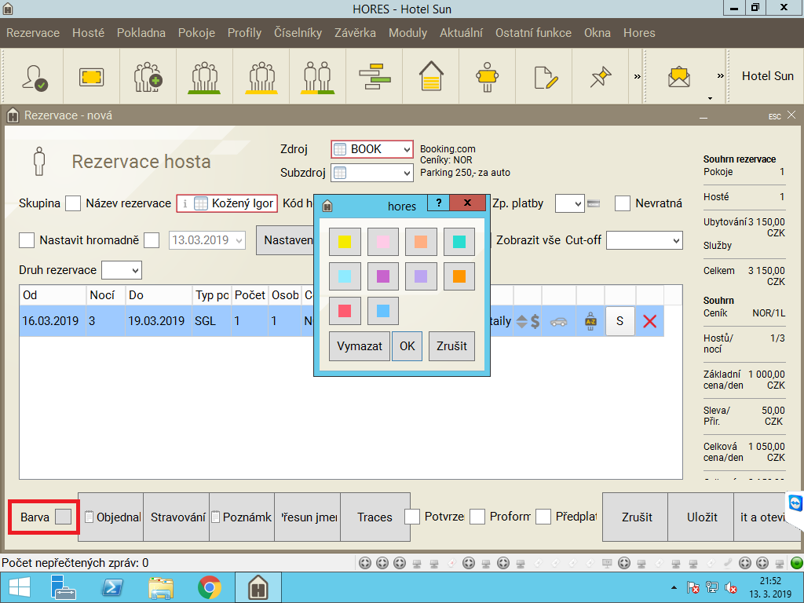Delete the reservation row with red X
This screenshot has height=603, width=804.
tap(649, 321)
